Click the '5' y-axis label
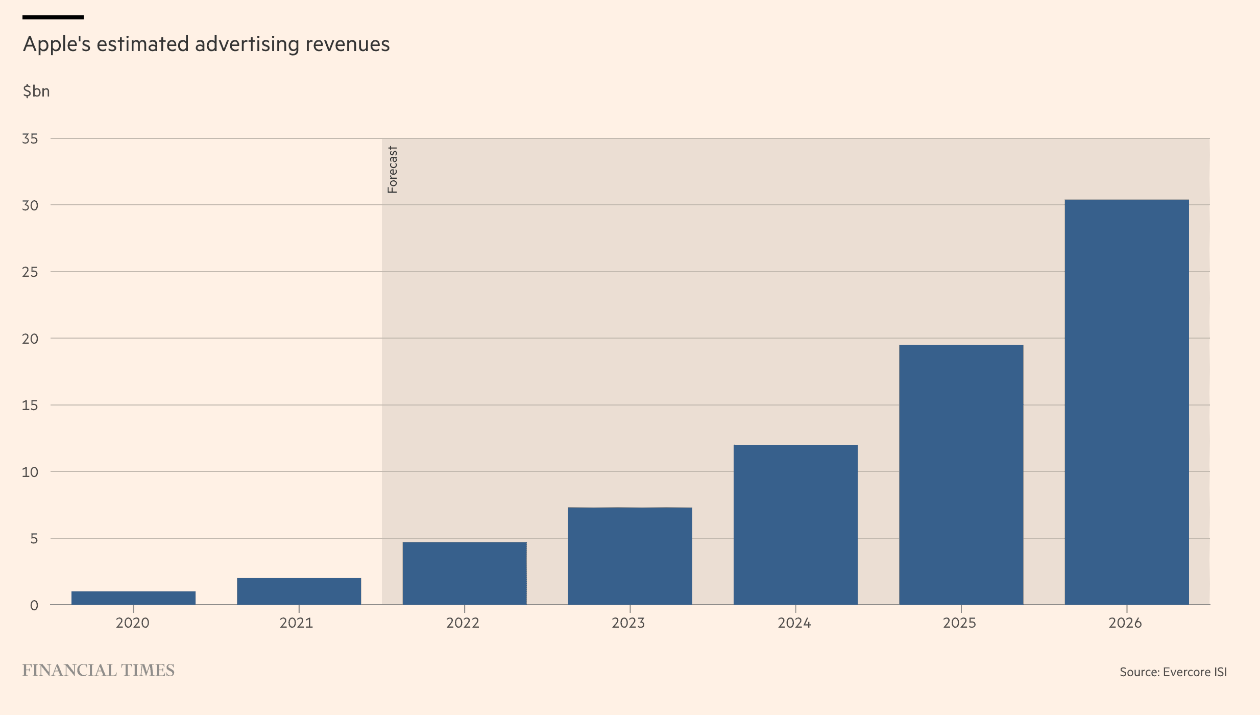 tap(34, 538)
